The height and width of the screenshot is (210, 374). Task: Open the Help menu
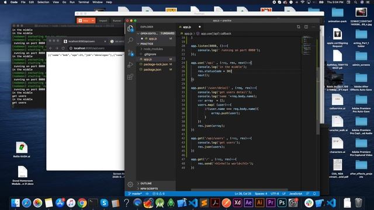coord(109,2)
